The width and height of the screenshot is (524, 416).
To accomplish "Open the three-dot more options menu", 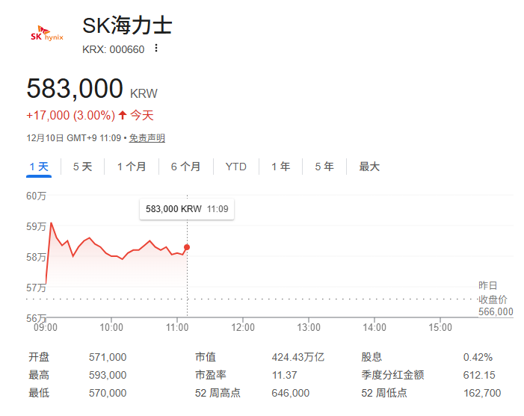I will (x=156, y=49).
